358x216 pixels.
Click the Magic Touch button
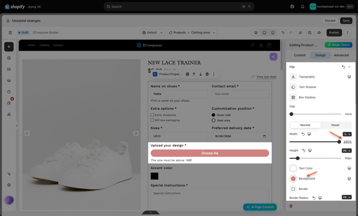(338, 45)
